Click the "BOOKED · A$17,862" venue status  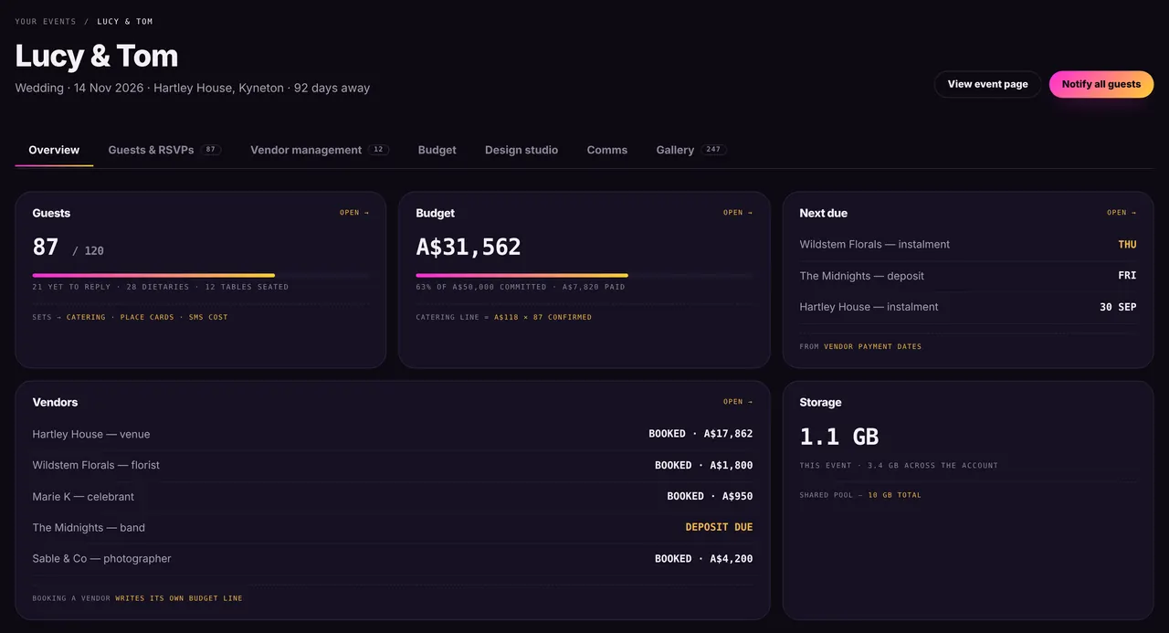coord(700,434)
